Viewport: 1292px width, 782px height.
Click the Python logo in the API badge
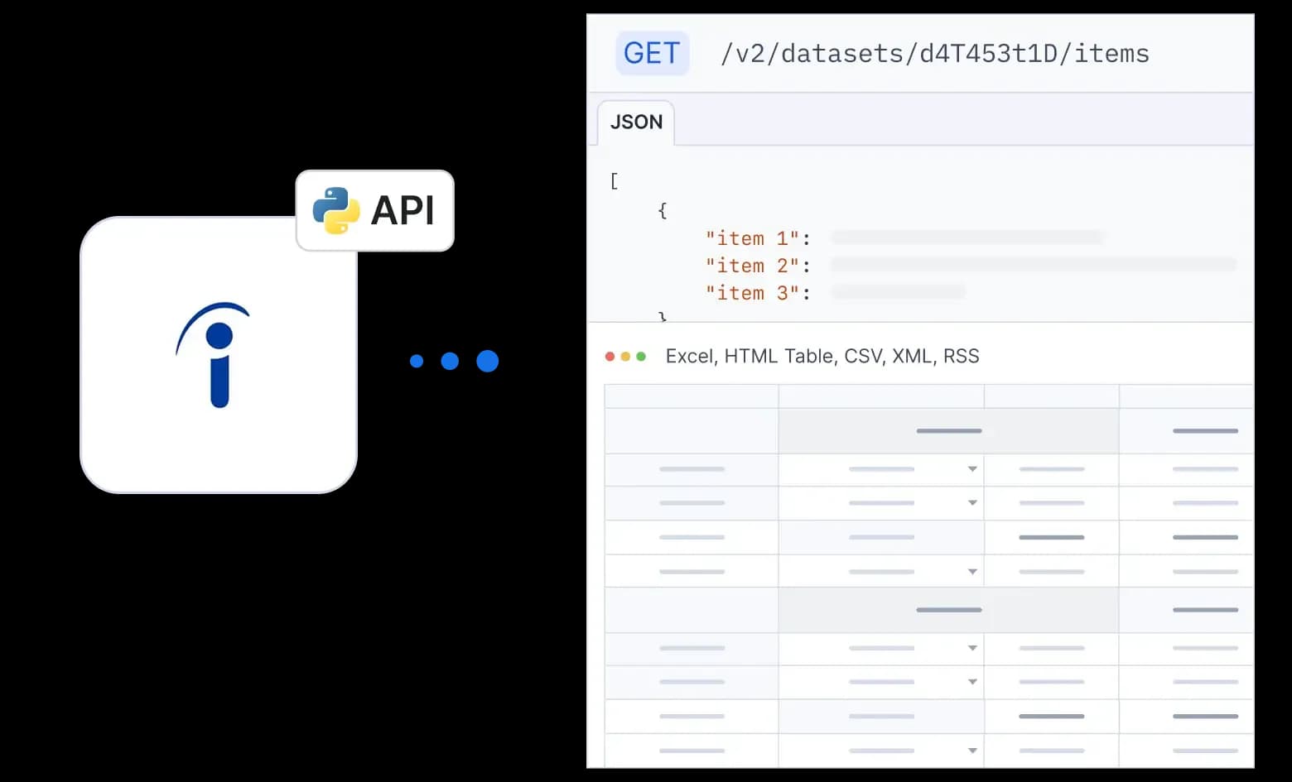[x=335, y=210]
